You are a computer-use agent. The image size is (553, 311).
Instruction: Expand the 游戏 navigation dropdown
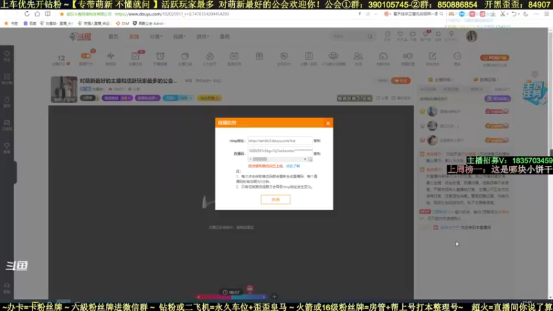point(203,37)
